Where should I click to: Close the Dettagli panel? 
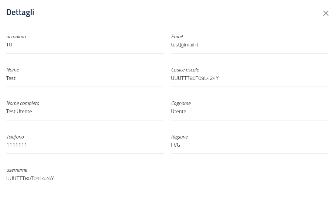click(x=326, y=13)
